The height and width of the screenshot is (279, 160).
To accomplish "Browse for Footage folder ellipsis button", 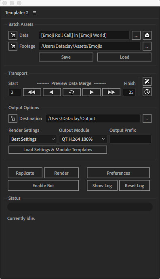I will pyautogui.click(x=147, y=46).
